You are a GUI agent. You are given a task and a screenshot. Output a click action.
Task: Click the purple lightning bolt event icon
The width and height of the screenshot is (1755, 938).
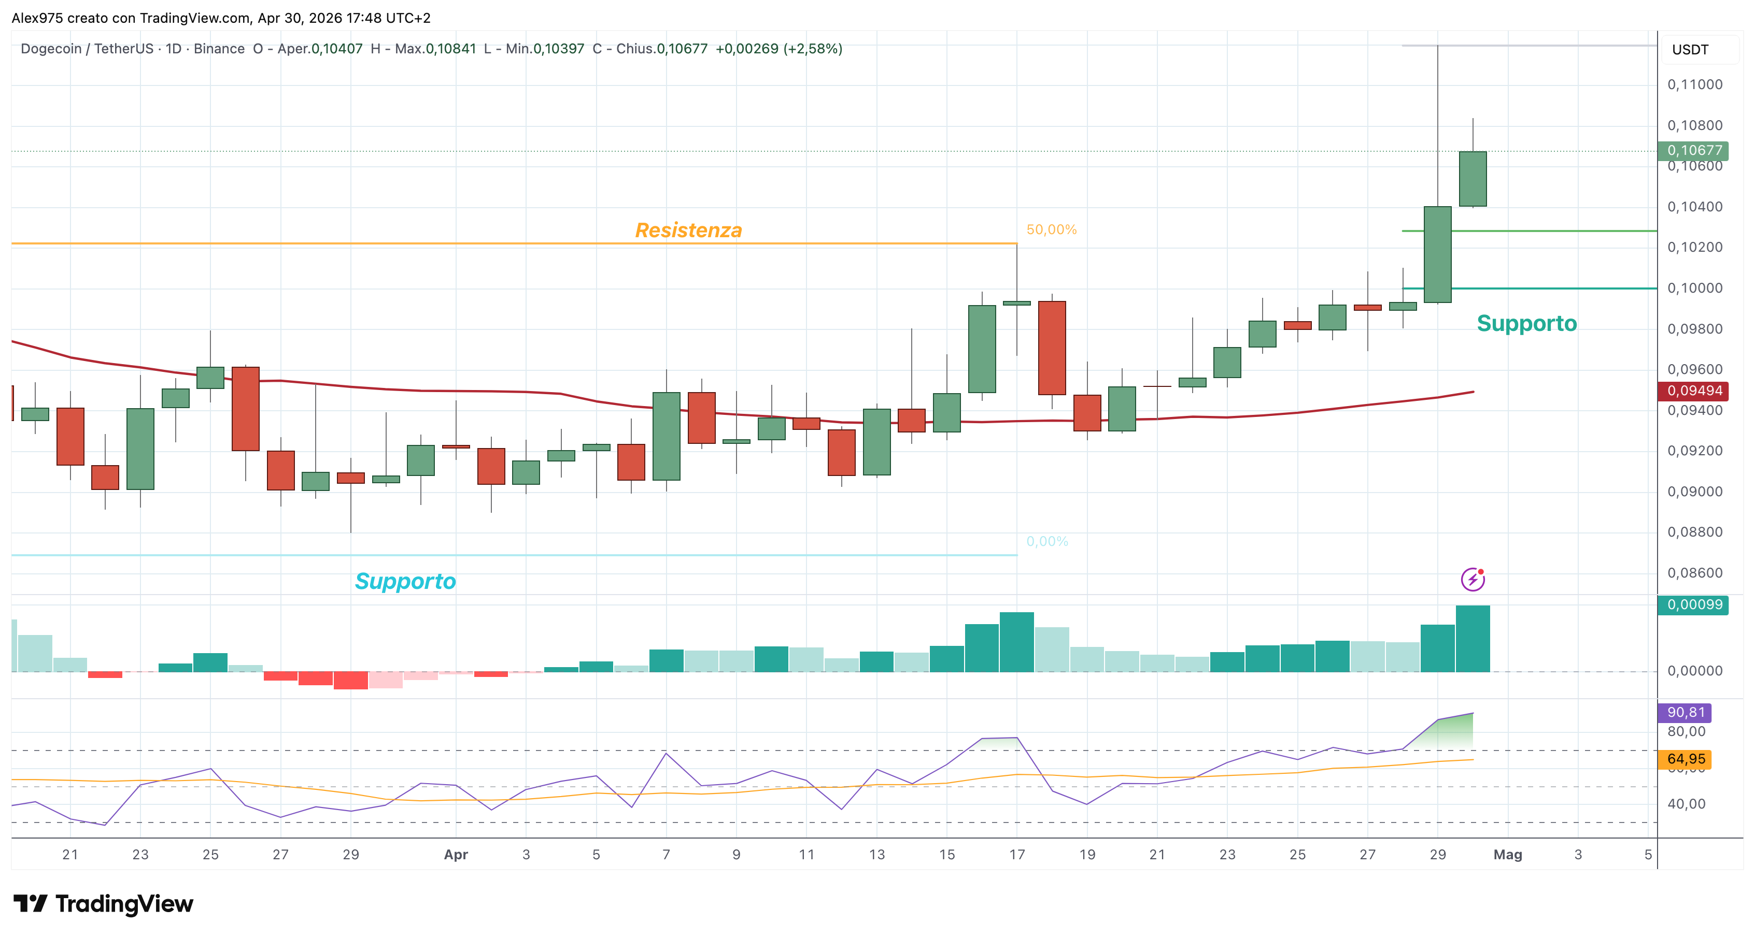(1473, 579)
